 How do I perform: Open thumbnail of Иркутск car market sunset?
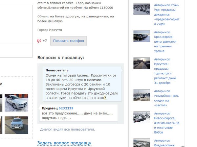tap(142, 63)
